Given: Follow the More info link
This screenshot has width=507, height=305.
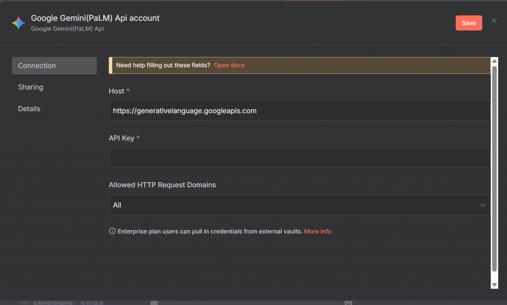Looking at the screenshot, I should point(317,231).
